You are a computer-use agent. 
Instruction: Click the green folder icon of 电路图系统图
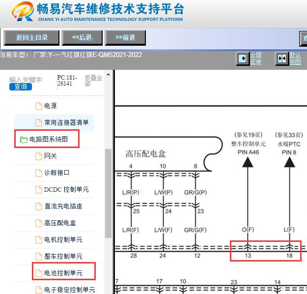[24, 139]
